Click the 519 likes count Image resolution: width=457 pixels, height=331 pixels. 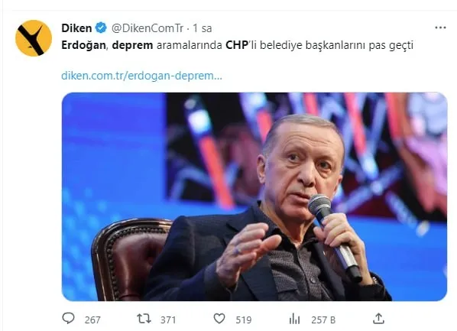click(x=244, y=320)
